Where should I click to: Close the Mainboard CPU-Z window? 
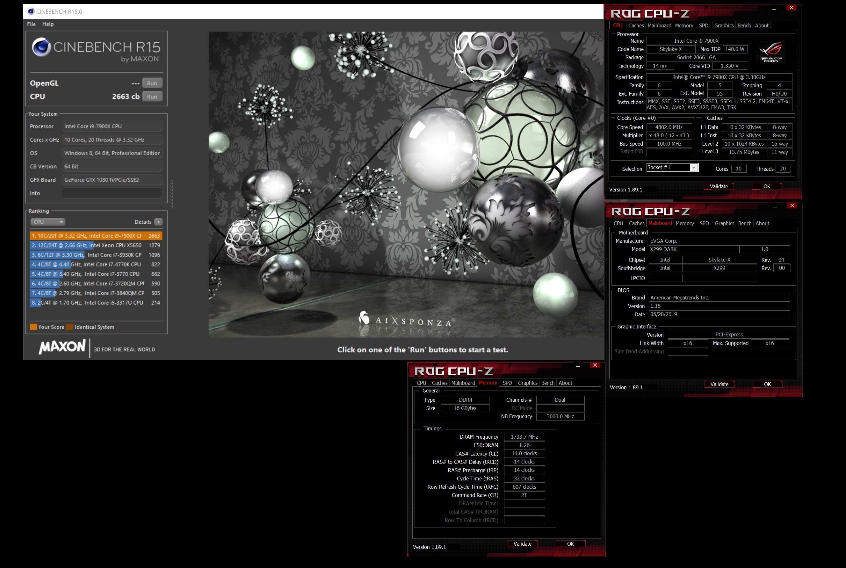[x=792, y=205]
